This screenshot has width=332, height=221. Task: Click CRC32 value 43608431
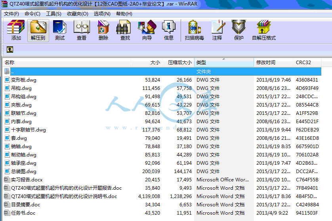(x=307, y=80)
